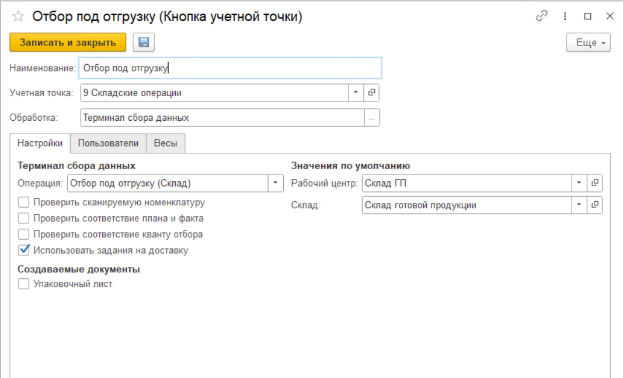This screenshot has width=623, height=378.
Task: Switch to the Весы tab
Action: pyautogui.click(x=166, y=143)
